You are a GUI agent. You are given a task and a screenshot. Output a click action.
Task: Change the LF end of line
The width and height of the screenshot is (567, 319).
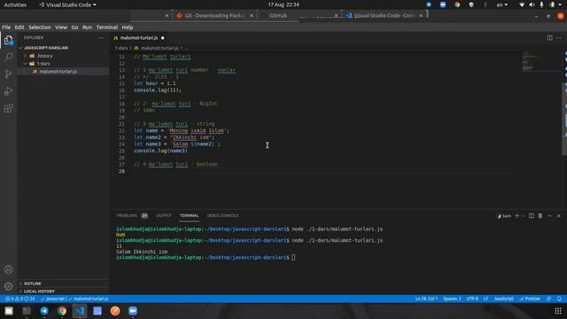click(x=485, y=299)
